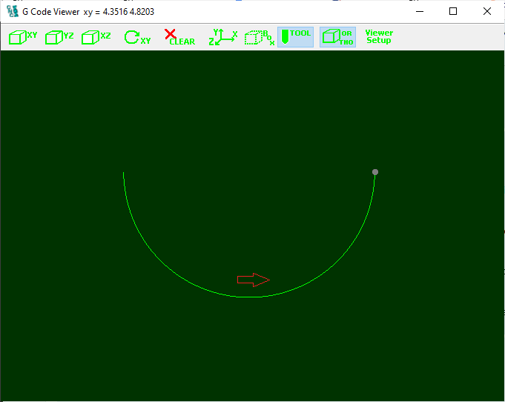The height and width of the screenshot is (402, 505).
Task: Click the rotate XY view icon
Action: (x=136, y=37)
